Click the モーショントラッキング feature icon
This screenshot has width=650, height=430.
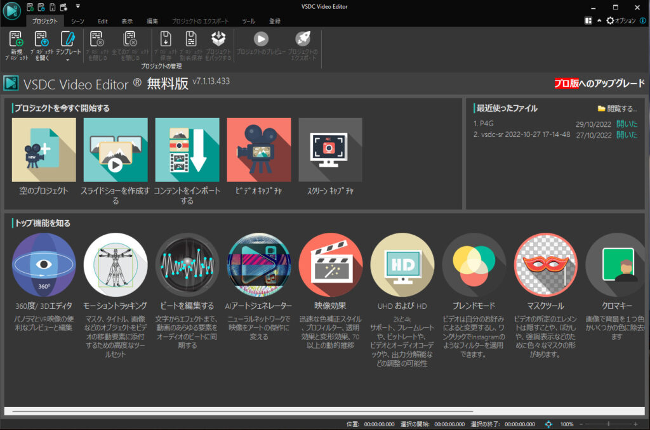tap(116, 265)
